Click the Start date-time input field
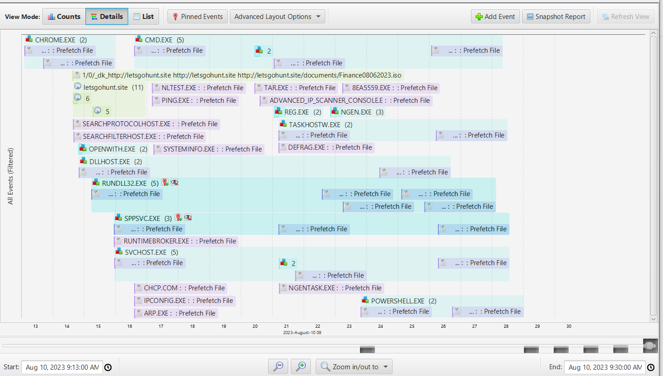 [62, 367]
